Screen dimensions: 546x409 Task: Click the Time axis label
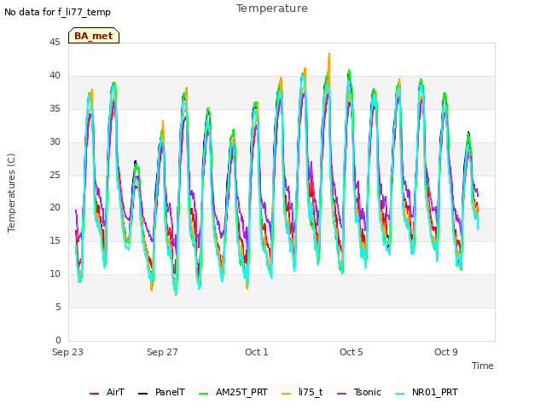[x=483, y=366]
